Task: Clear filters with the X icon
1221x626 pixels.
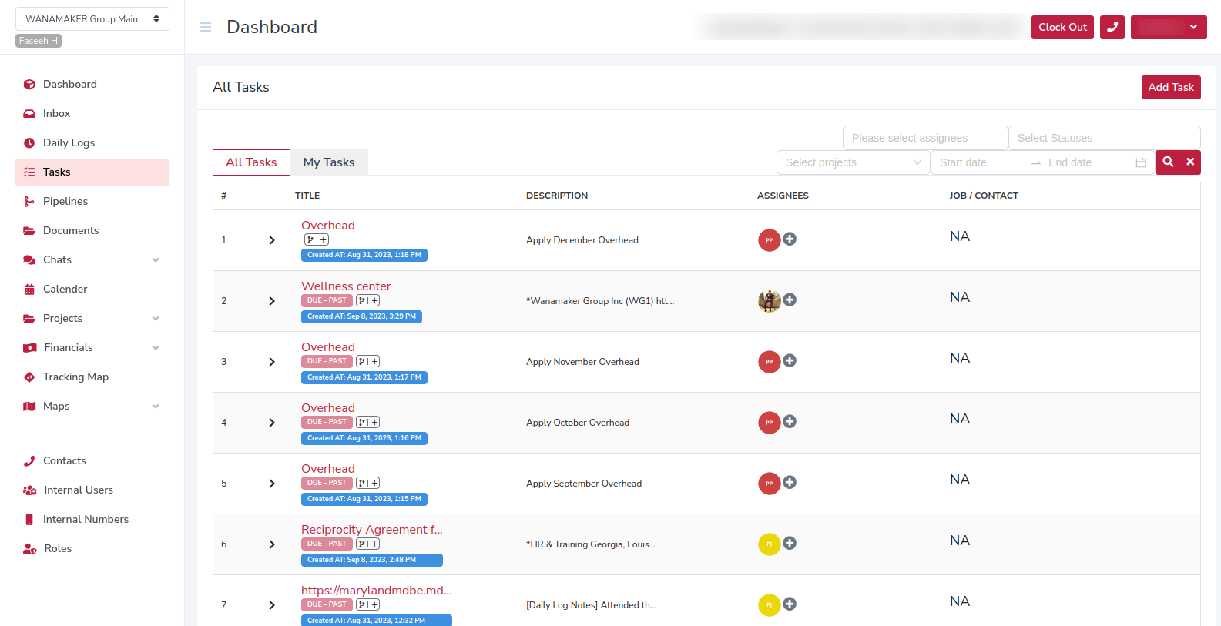Action: click(x=1190, y=162)
